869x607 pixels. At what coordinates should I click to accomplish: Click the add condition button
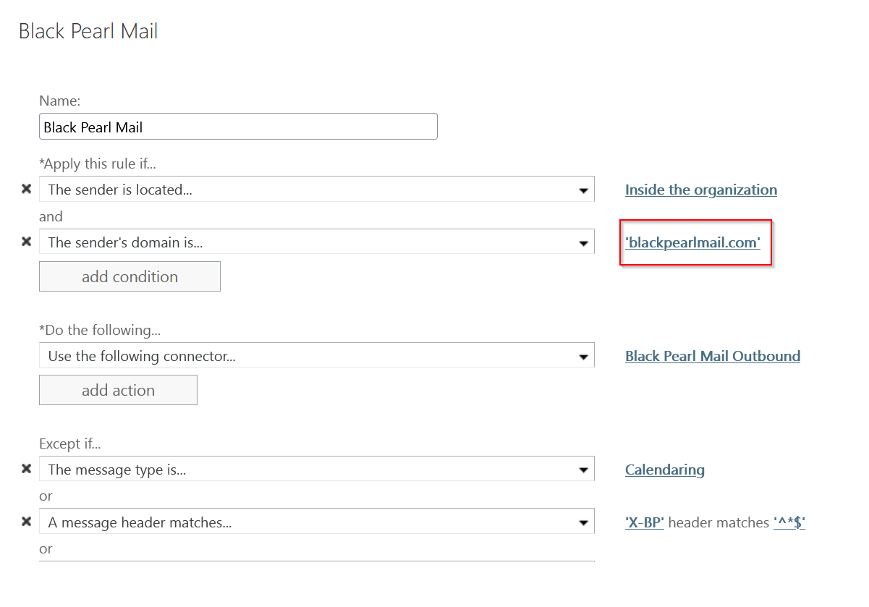130,276
